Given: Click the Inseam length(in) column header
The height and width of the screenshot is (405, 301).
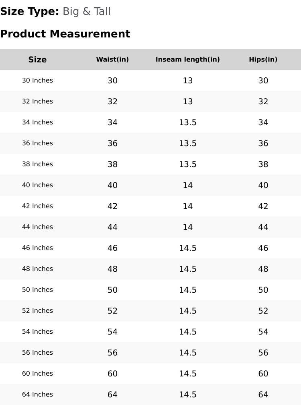Looking at the screenshot, I should tap(187, 60).
